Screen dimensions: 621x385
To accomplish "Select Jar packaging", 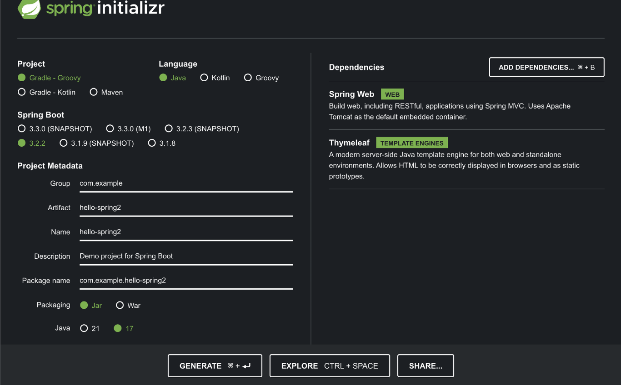I will pyautogui.click(x=91, y=306).
